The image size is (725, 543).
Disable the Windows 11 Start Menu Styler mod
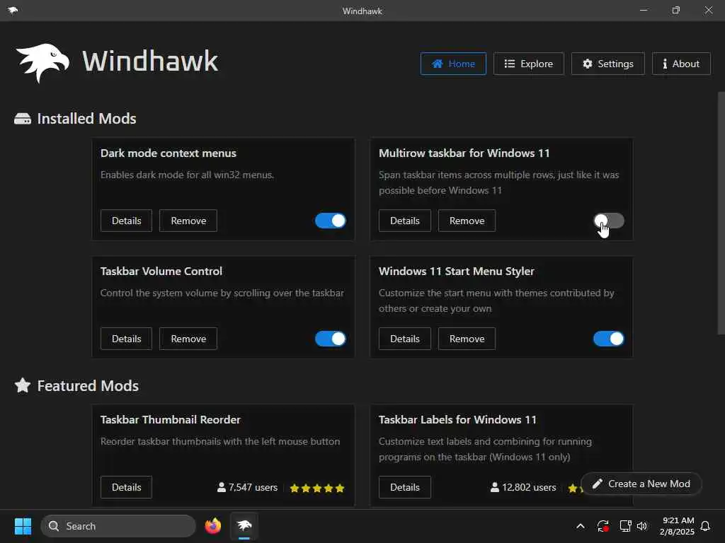pyautogui.click(x=608, y=339)
